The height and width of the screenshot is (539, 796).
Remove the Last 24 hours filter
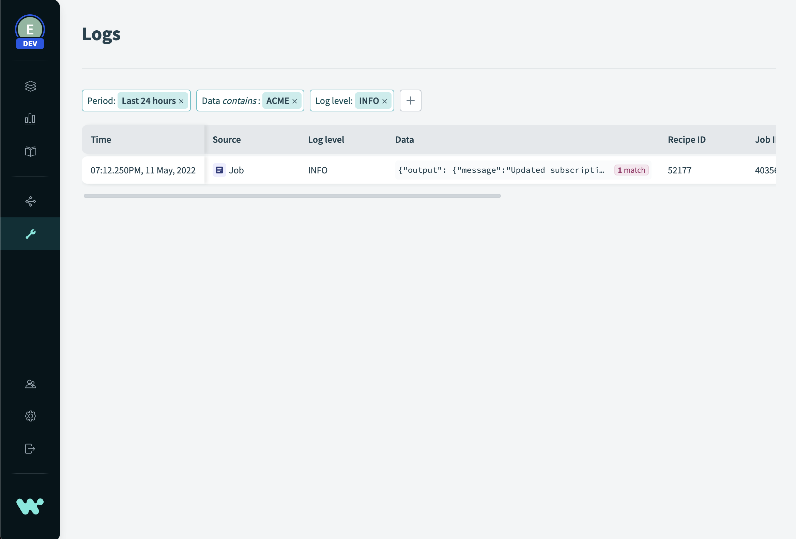tap(181, 102)
